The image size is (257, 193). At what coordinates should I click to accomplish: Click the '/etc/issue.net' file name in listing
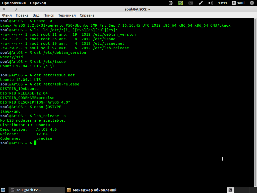[x=108, y=43]
